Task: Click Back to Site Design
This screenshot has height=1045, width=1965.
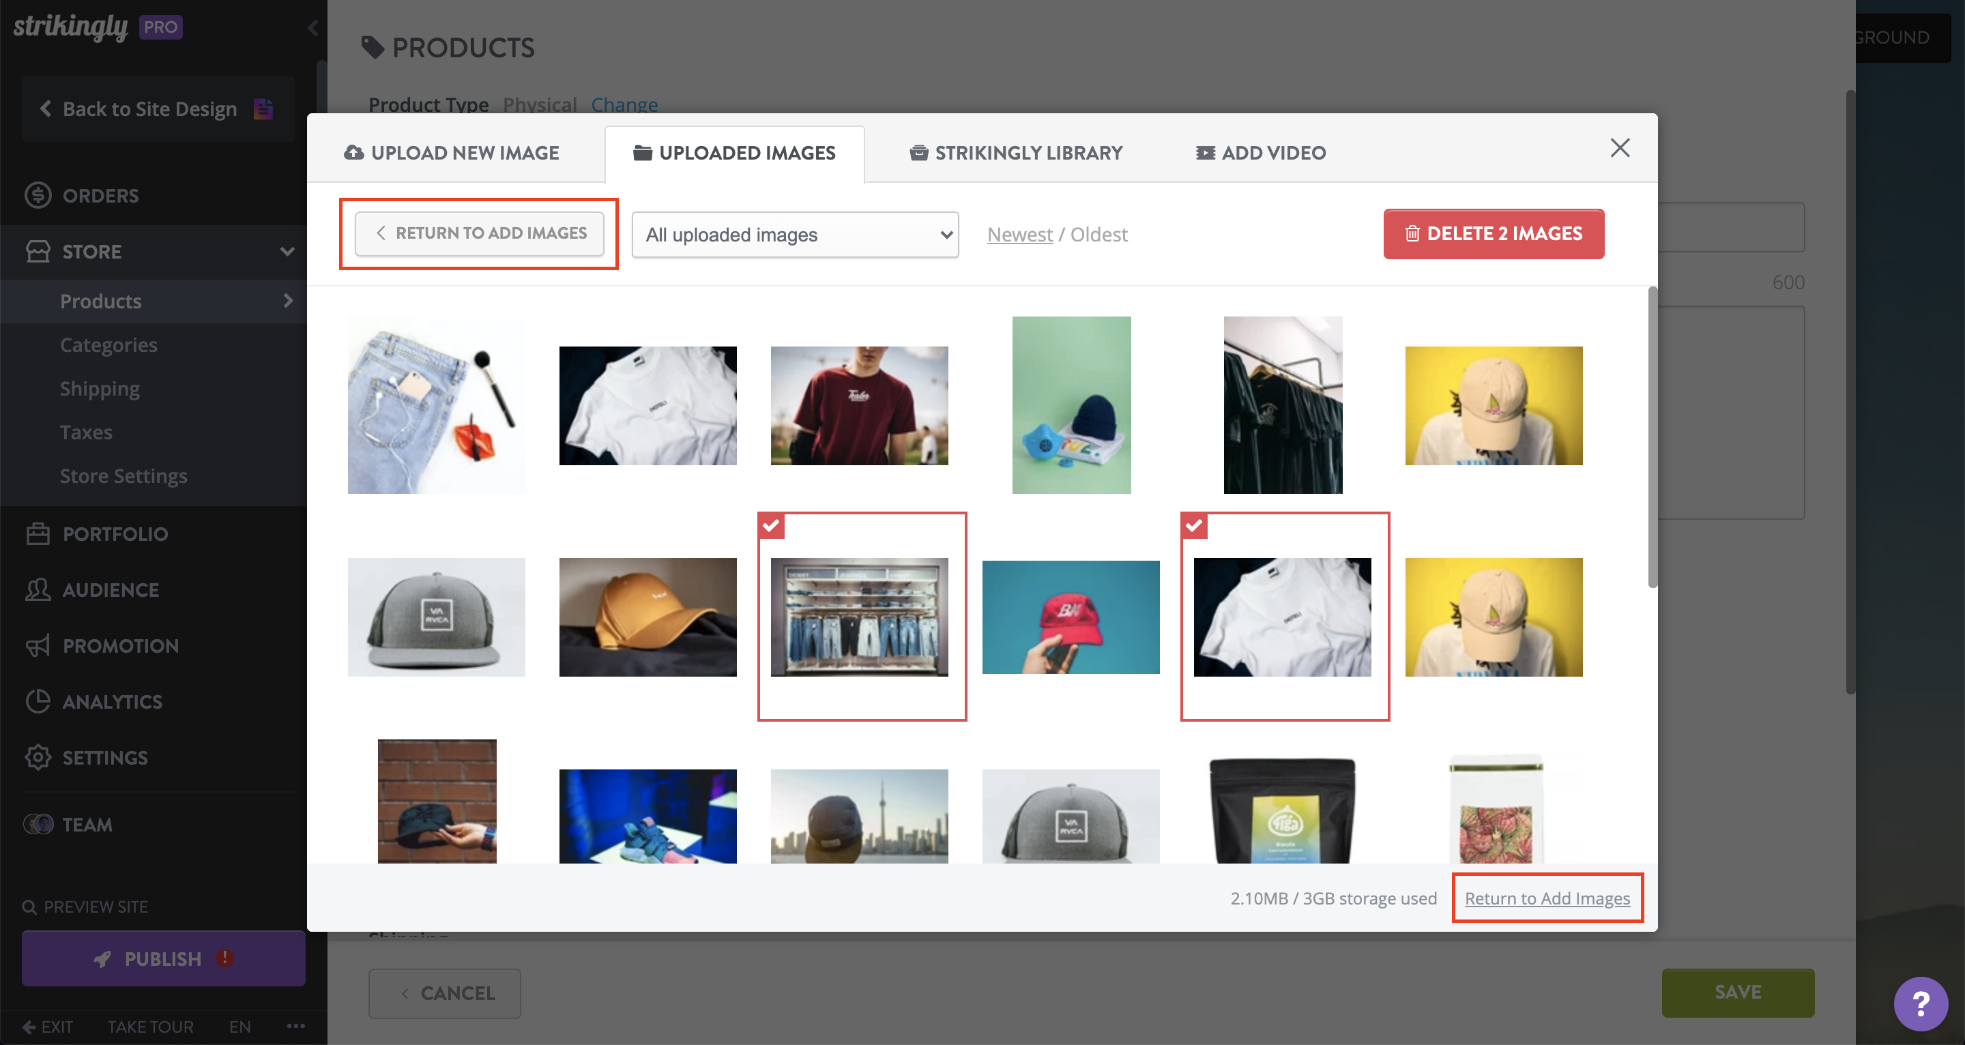Action: (158, 108)
